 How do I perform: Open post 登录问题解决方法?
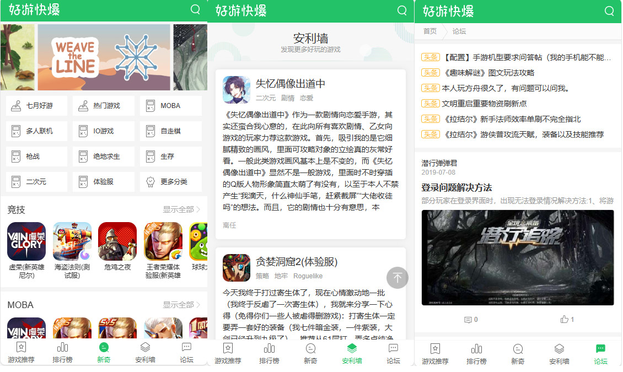click(456, 187)
